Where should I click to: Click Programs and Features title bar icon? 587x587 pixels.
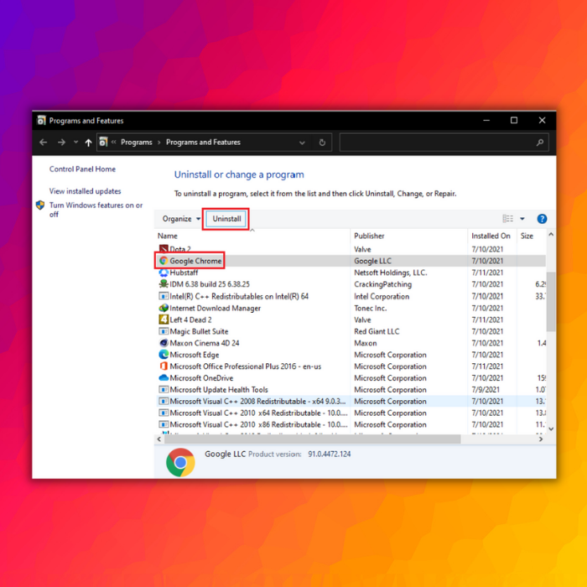click(x=41, y=120)
